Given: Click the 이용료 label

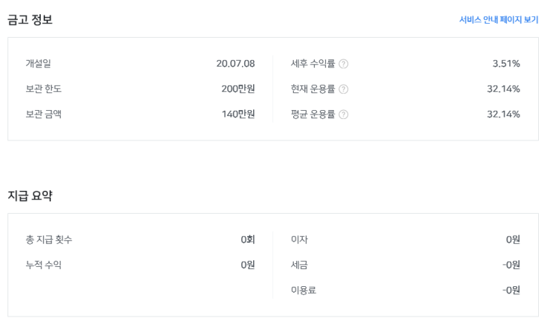Looking at the screenshot, I should (303, 290).
